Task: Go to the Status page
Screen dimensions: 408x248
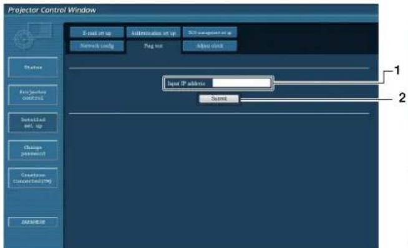Action: (33, 67)
